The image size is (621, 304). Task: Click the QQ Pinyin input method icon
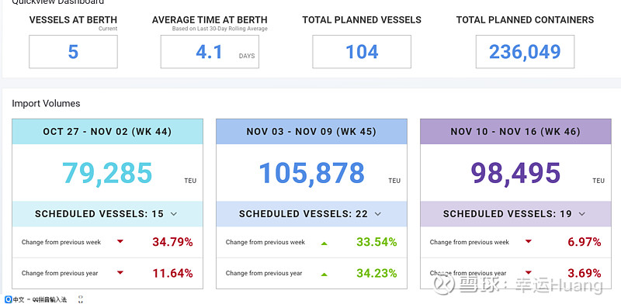click(x=9, y=299)
